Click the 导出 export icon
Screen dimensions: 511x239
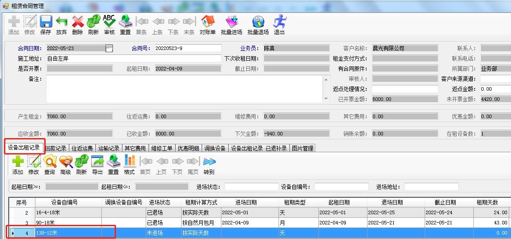(97, 161)
